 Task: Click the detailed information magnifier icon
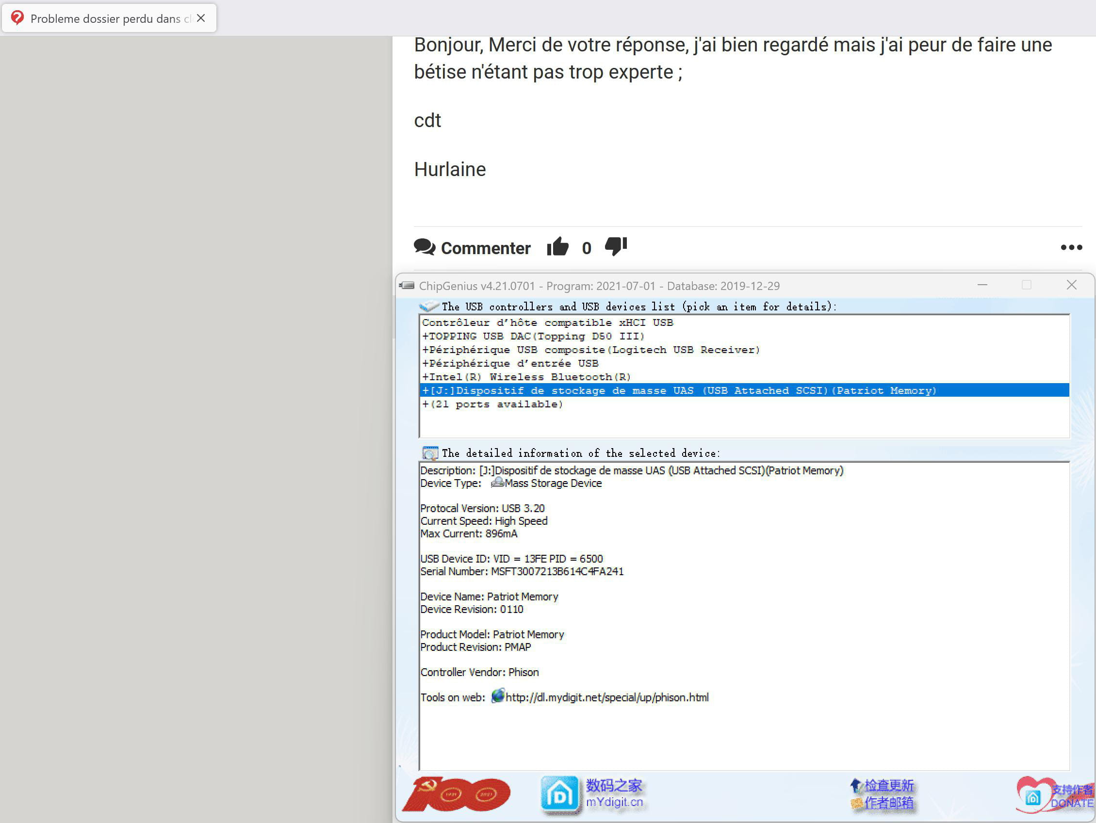click(429, 453)
